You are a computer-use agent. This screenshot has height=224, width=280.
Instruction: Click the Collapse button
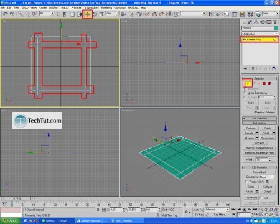click(x=268, y=187)
